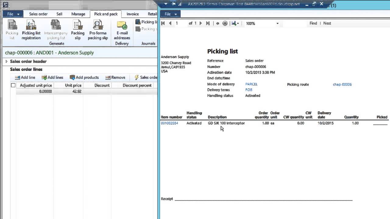
Task: Open the File dropdown in sales order window
Action: tap(13, 14)
